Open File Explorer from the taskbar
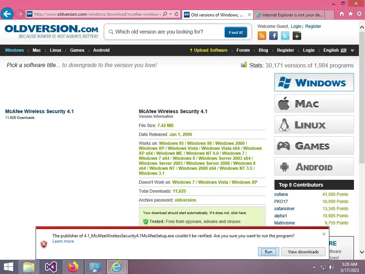 [x=29, y=267]
